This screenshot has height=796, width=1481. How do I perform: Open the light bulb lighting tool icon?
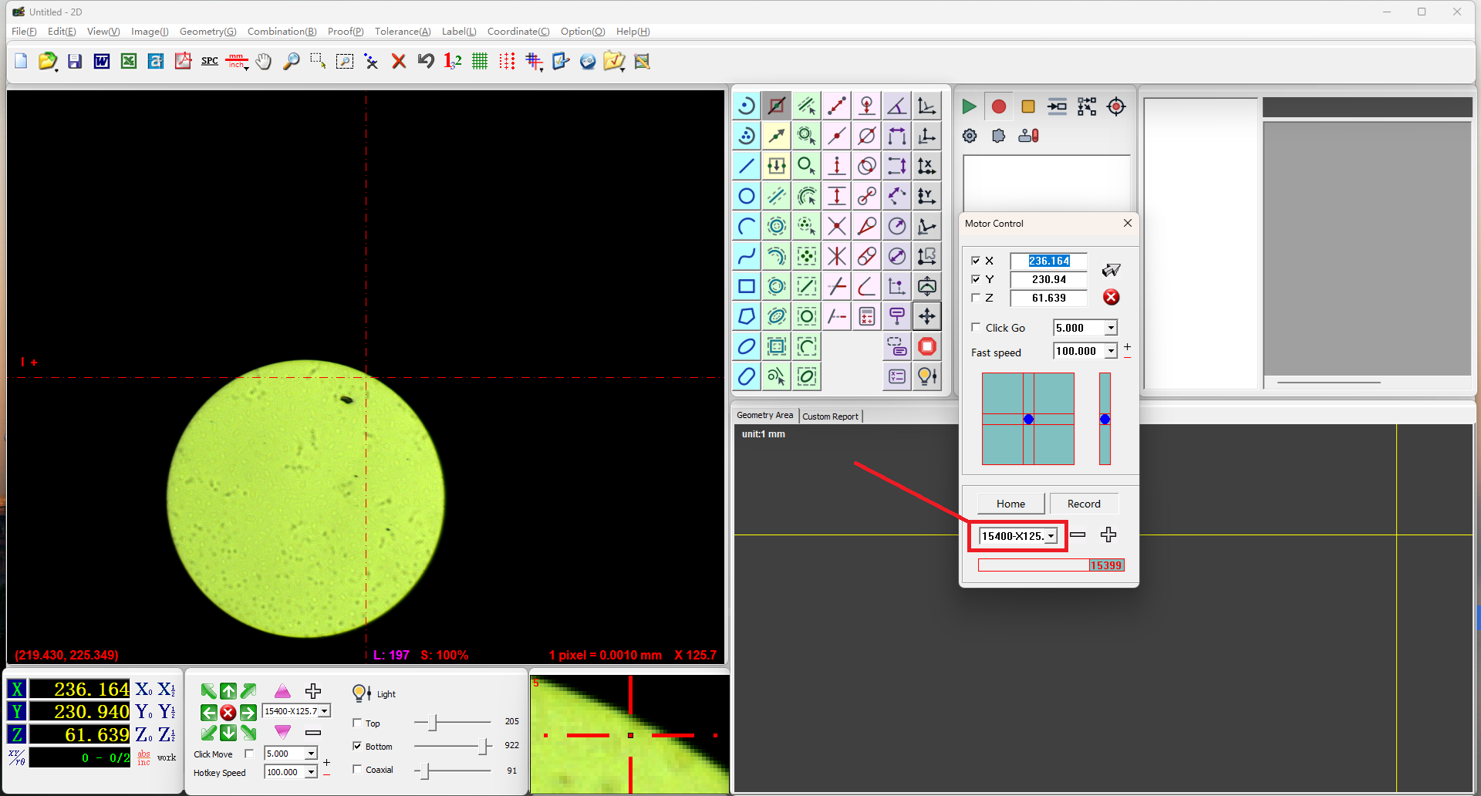point(927,376)
